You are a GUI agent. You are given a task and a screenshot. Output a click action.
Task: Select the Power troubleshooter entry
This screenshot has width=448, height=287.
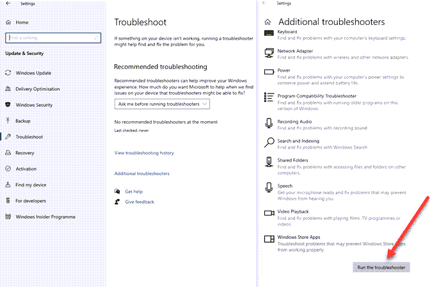click(334, 76)
